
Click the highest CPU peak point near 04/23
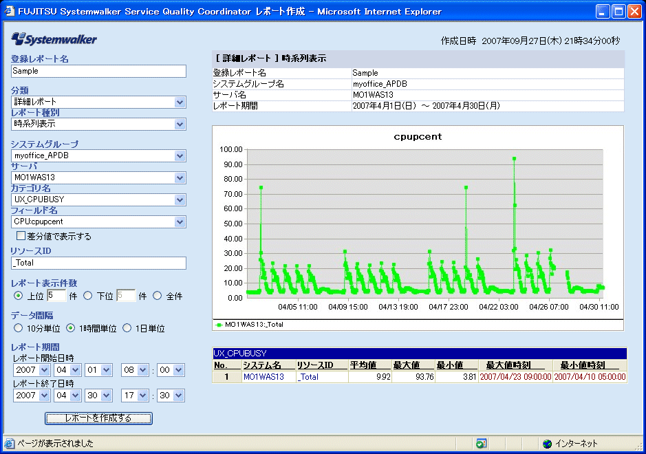(x=514, y=159)
